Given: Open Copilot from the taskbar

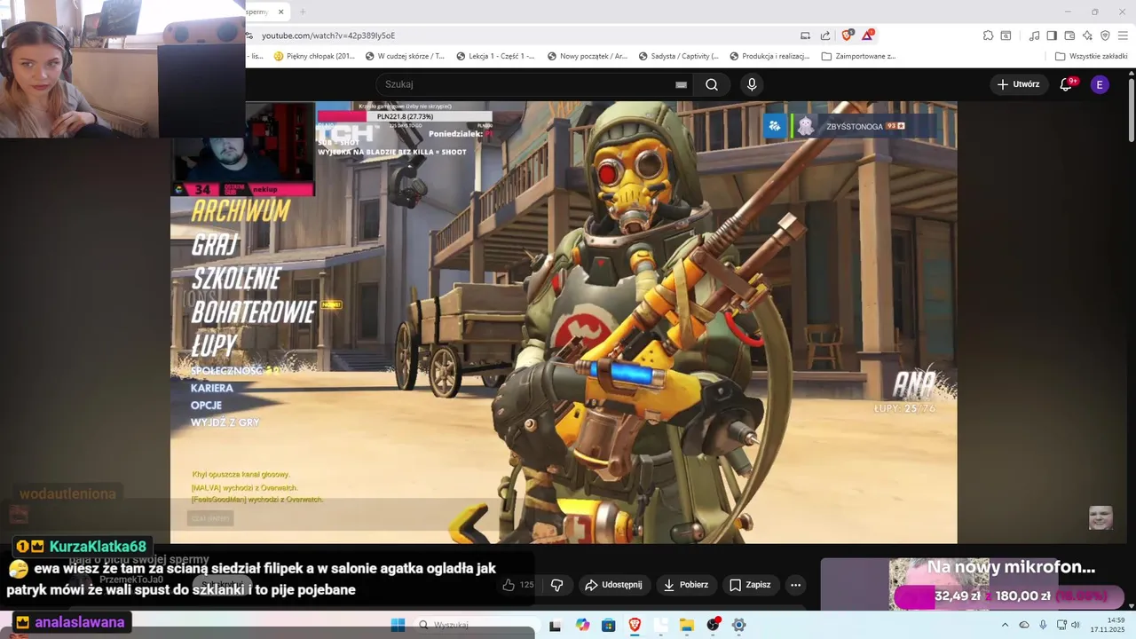Looking at the screenshot, I should pos(582,625).
